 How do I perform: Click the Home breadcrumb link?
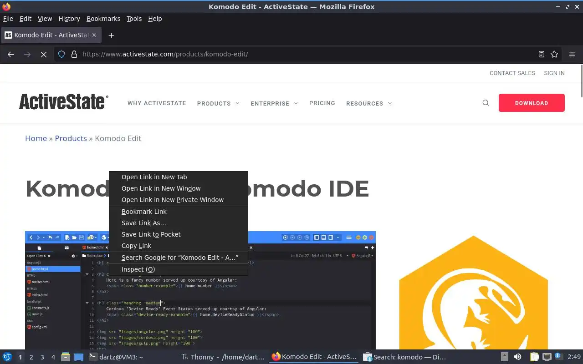(x=36, y=138)
